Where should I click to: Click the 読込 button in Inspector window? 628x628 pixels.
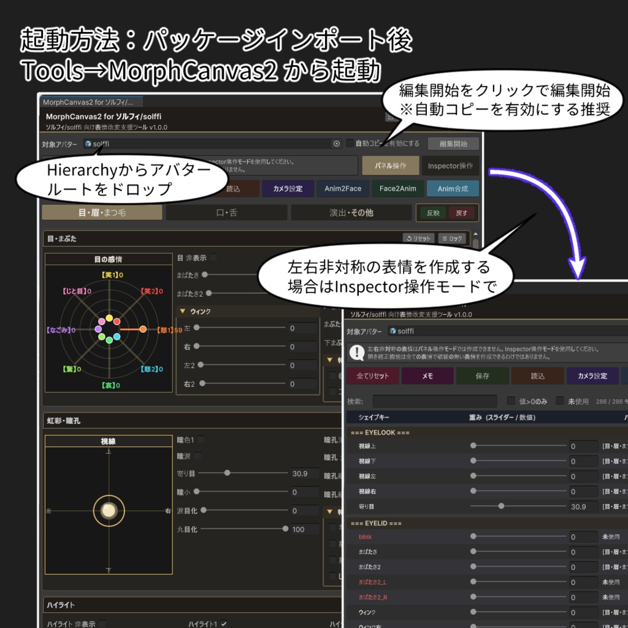click(537, 376)
